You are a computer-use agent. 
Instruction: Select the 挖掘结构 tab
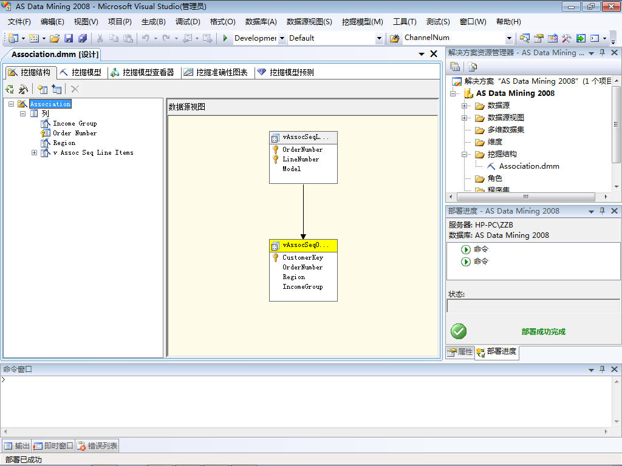point(30,73)
